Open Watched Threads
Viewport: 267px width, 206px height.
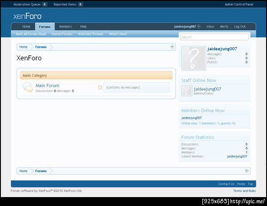(x=91, y=34)
